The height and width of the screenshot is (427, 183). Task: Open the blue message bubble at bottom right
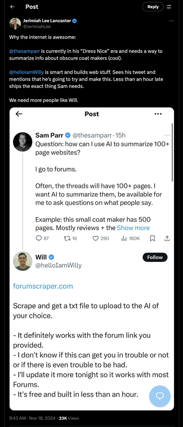160,396
